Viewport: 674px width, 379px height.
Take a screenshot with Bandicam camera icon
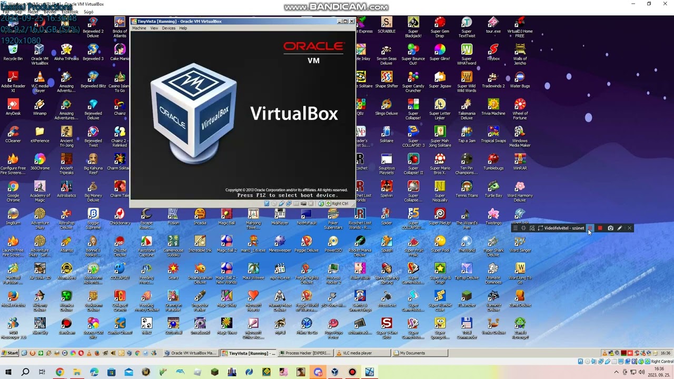(x=610, y=228)
